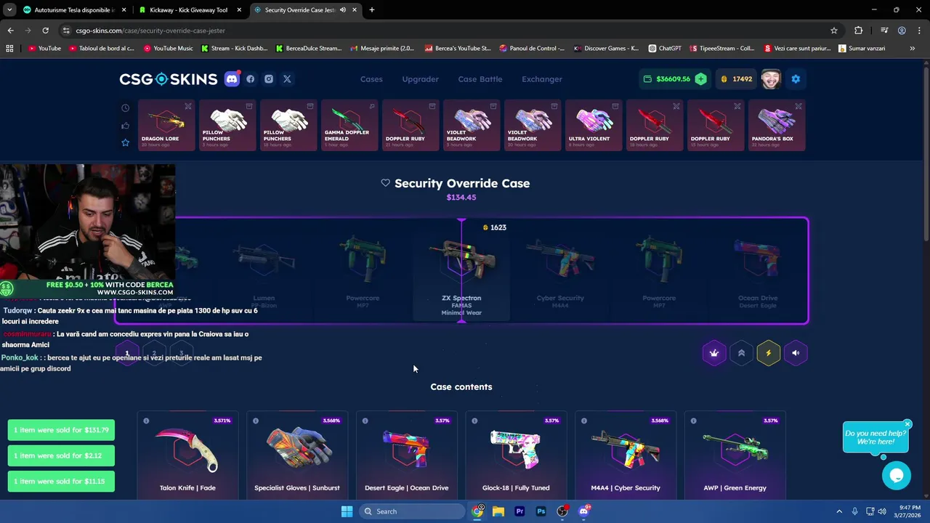Screen dimensions: 930x523
Task: Open the X (Twitter) social icon
Action: click(287, 79)
